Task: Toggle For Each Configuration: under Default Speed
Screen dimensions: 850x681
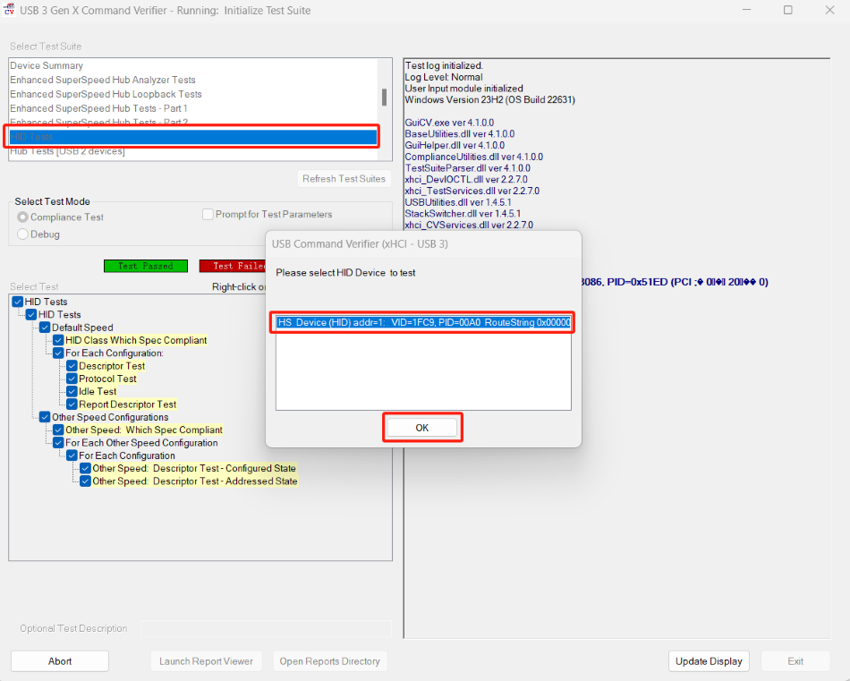Action: tap(58, 353)
